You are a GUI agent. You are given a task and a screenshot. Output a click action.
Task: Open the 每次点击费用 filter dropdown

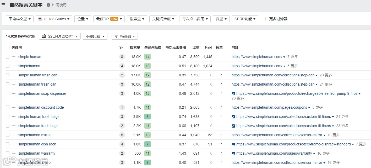click(x=195, y=19)
